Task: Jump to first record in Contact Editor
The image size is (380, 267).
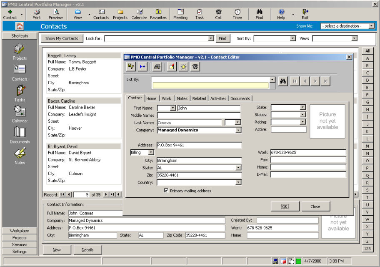Action: (295, 81)
